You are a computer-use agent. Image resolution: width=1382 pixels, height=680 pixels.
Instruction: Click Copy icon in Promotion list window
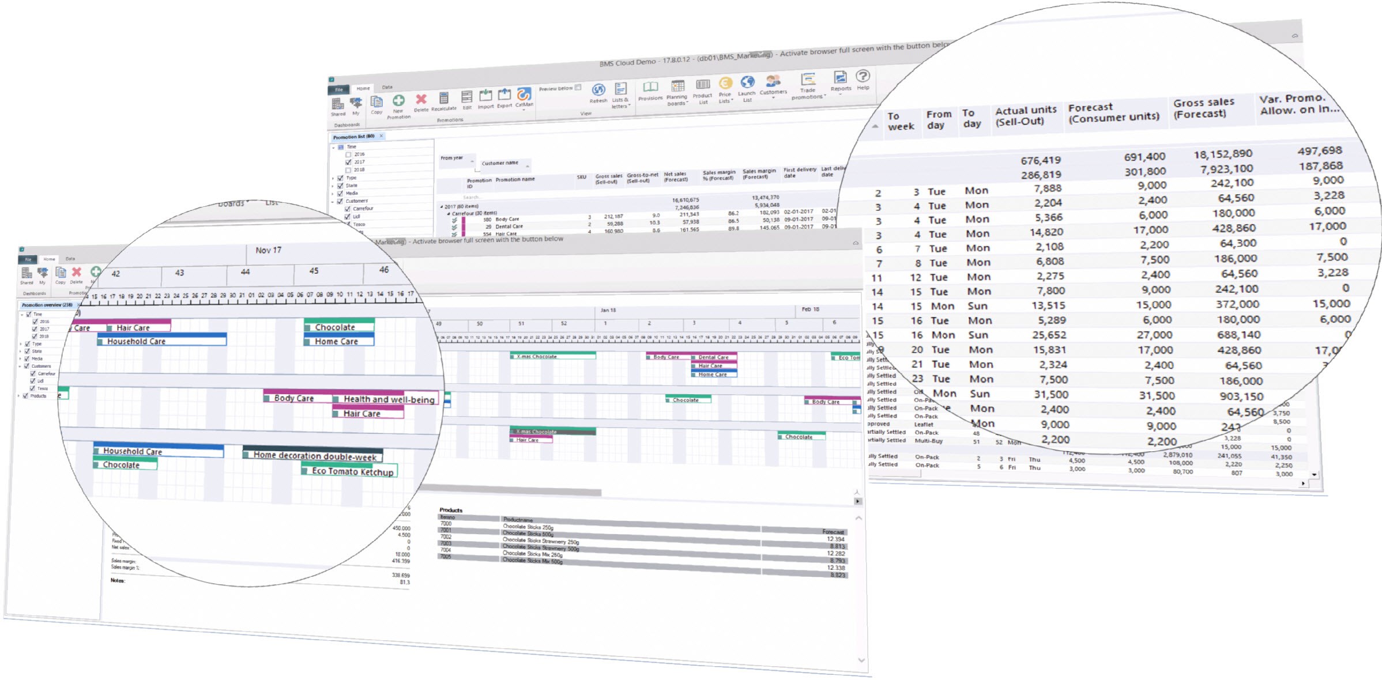pos(376,105)
